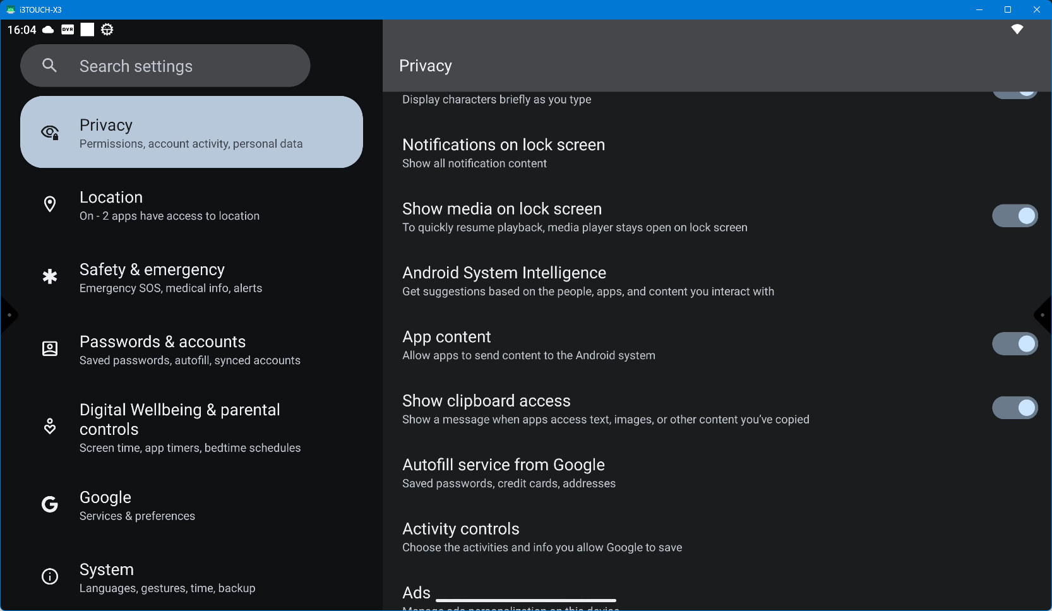Toggle Show media on lock screen switch
This screenshot has width=1052, height=611.
[x=1014, y=216]
